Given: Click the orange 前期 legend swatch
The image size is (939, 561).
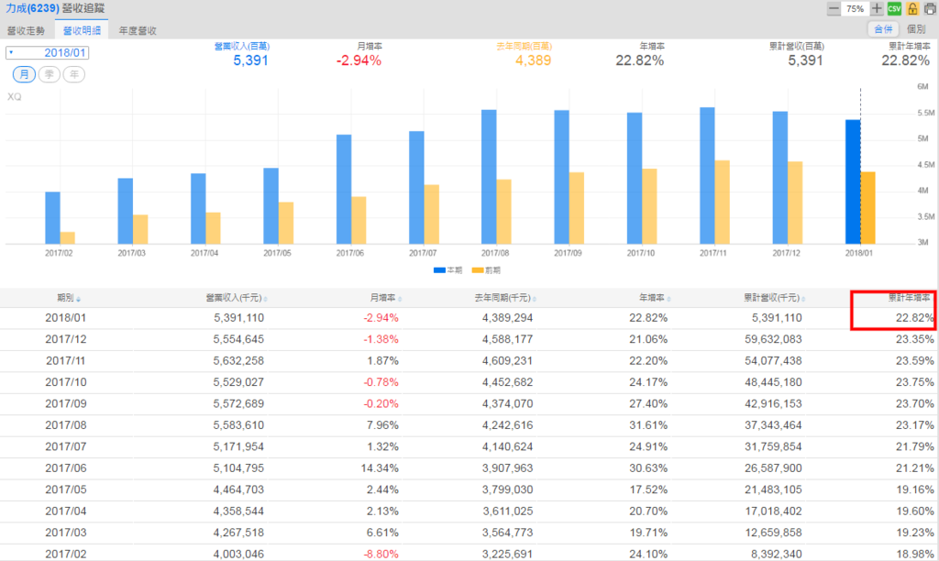Looking at the screenshot, I should (x=477, y=270).
